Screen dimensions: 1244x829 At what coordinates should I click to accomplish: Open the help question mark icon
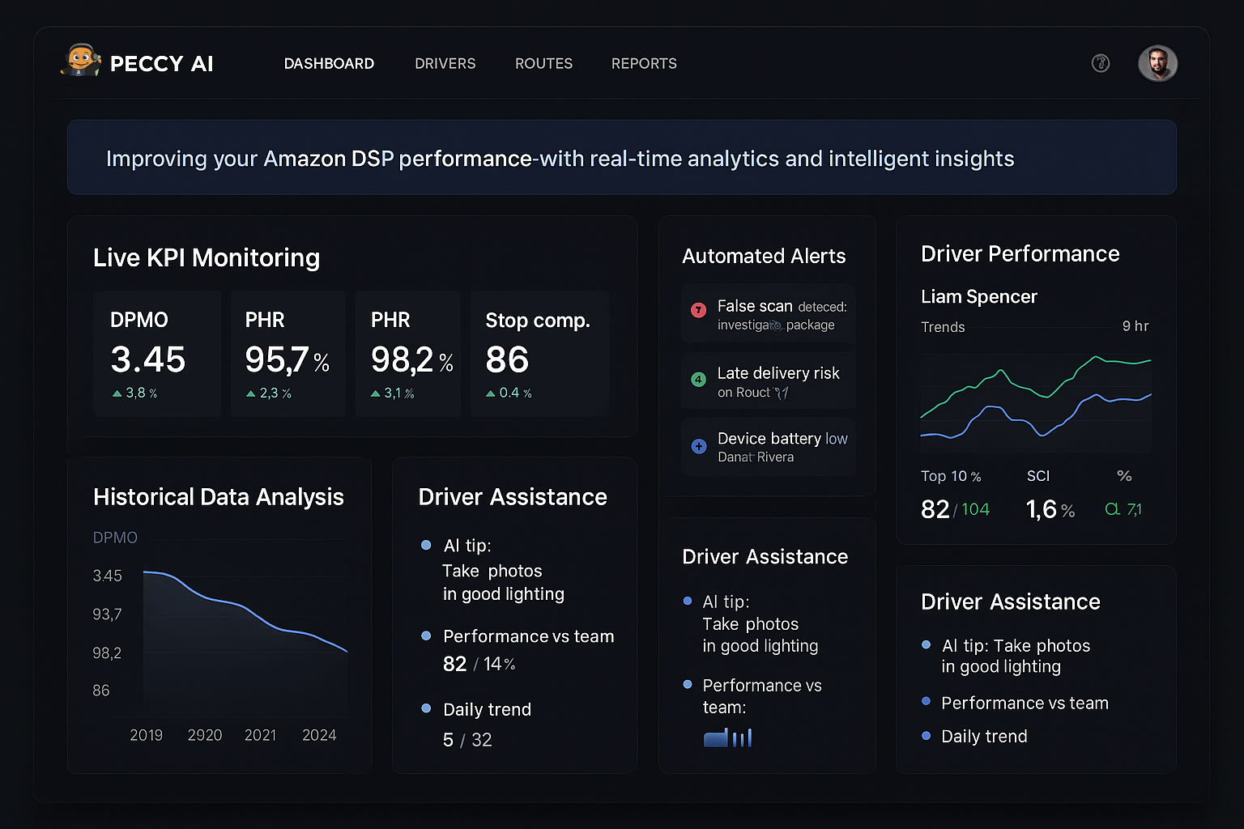click(1101, 63)
